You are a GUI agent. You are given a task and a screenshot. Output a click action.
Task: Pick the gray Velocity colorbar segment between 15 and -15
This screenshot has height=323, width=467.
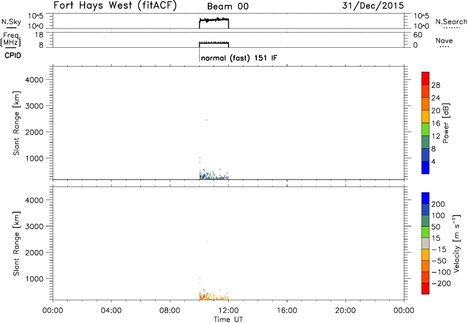coord(426,243)
